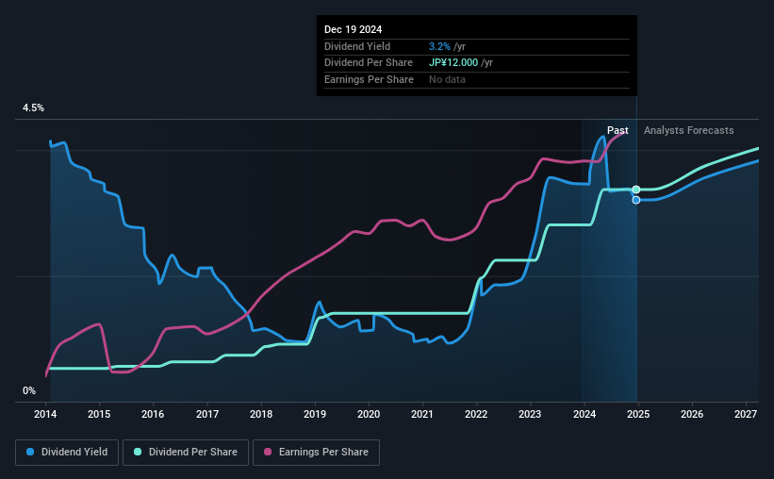Click the 2021 x-axis label
Image resolution: width=774 pixels, height=479 pixels.
422,414
